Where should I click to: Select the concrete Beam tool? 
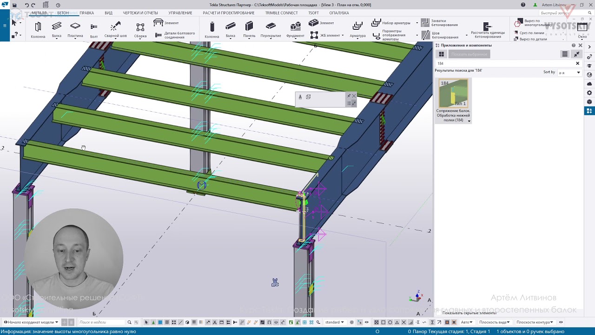[231, 29]
